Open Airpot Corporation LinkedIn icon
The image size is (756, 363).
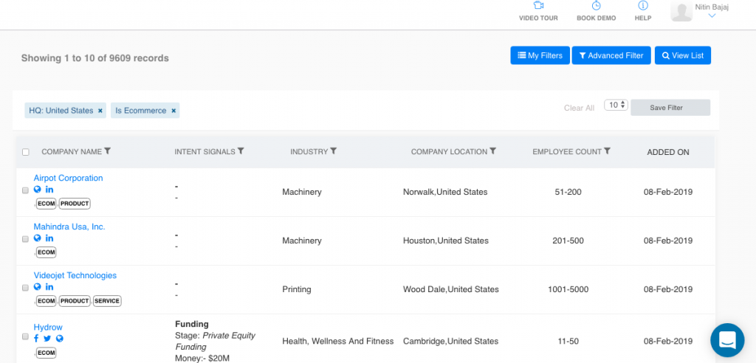click(49, 190)
